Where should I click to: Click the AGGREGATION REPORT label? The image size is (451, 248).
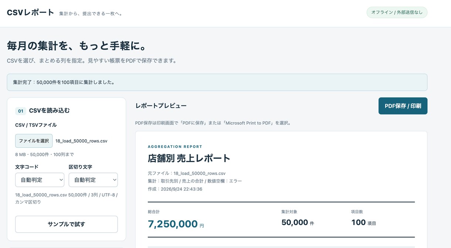(175, 147)
